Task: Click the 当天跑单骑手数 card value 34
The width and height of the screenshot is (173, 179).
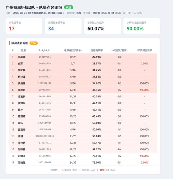Action: pos(51,29)
